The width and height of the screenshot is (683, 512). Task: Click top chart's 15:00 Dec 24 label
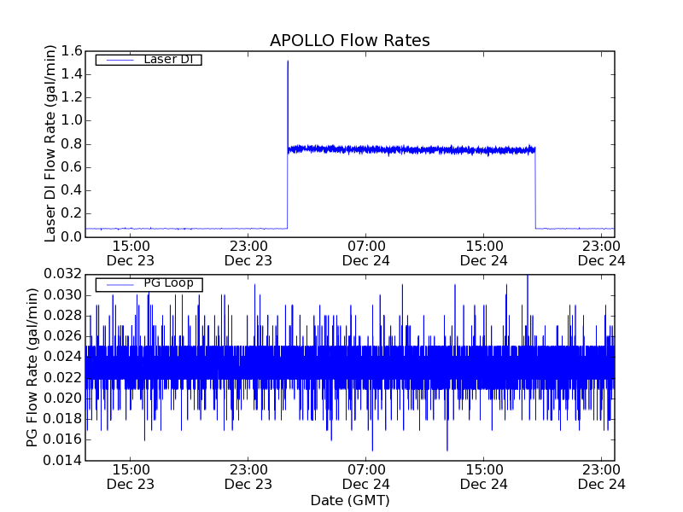point(484,253)
